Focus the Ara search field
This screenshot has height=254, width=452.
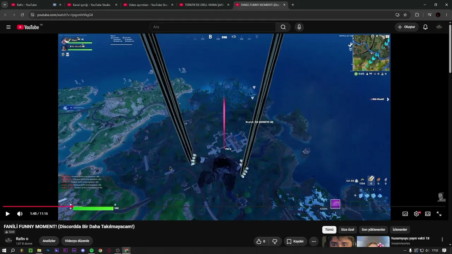[x=213, y=27]
